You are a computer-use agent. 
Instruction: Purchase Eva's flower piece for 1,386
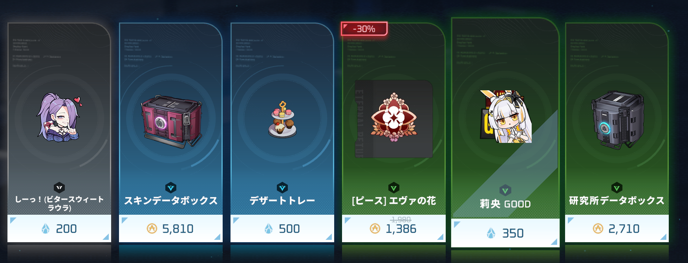pos(394,228)
